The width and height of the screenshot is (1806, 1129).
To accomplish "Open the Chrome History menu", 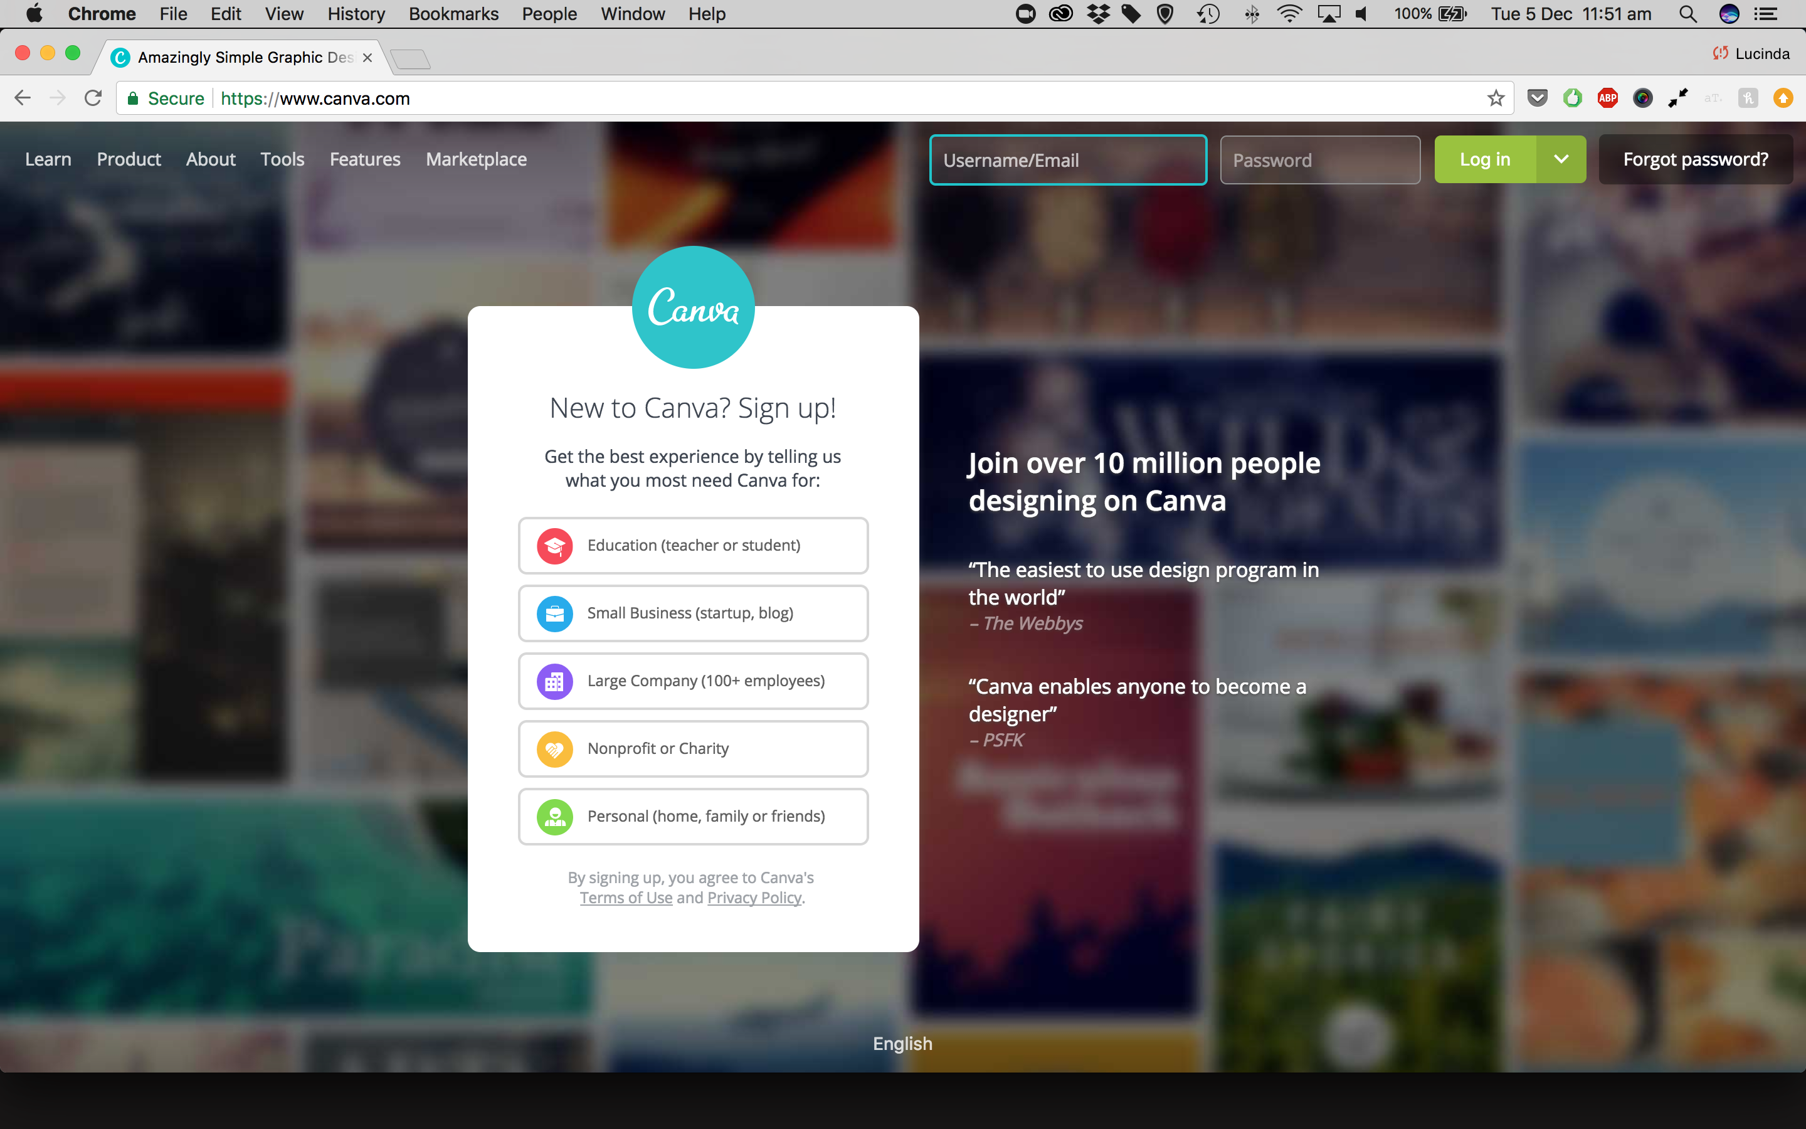I will [356, 13].
